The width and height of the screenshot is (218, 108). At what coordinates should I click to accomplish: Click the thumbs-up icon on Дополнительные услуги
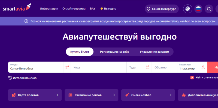184,95
